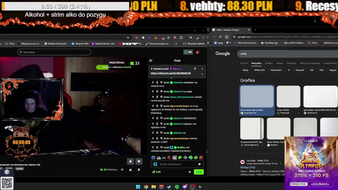Click the user-plus icon beside report
This screenshot has width=338, height=190.
[x=139, y=170]
